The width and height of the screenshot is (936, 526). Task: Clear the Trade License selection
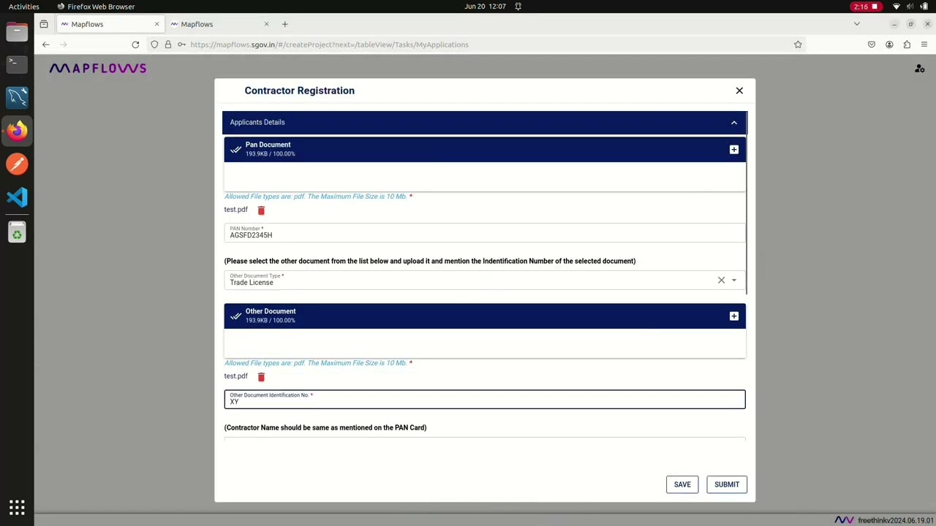(x=721, y=280)
